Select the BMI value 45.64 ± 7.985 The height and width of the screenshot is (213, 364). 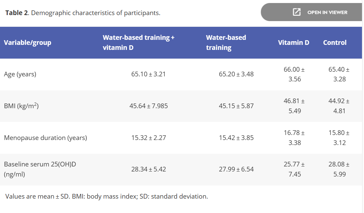[148, 106]
